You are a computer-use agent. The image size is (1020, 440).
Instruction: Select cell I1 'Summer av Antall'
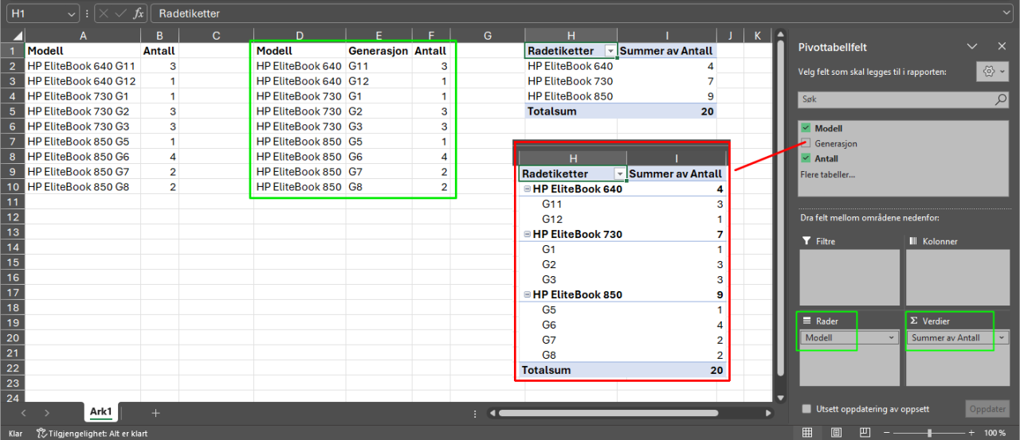667,51
